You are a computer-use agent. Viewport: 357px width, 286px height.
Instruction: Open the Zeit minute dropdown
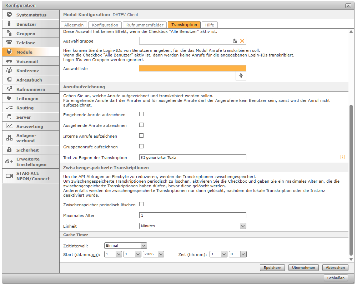[238, 254]
